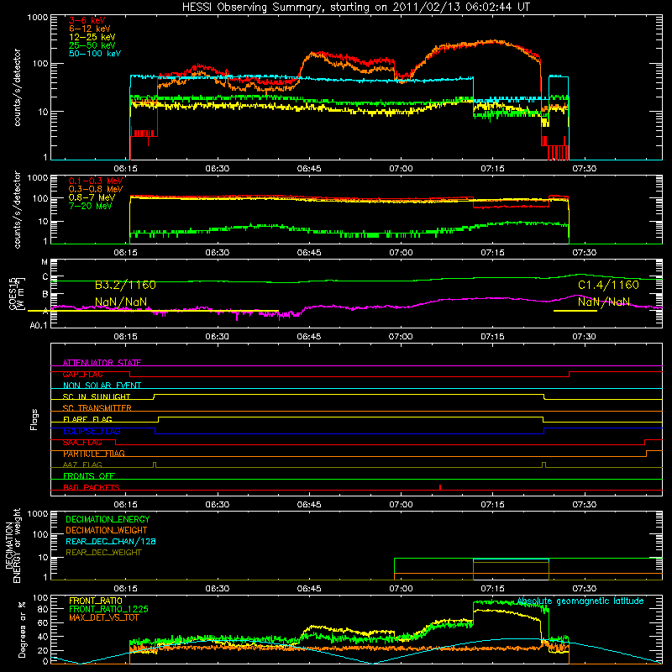Screen dimensions: 672x672
Task: Click 07:15 tick under decimation plot
Action: coord(492,589)
